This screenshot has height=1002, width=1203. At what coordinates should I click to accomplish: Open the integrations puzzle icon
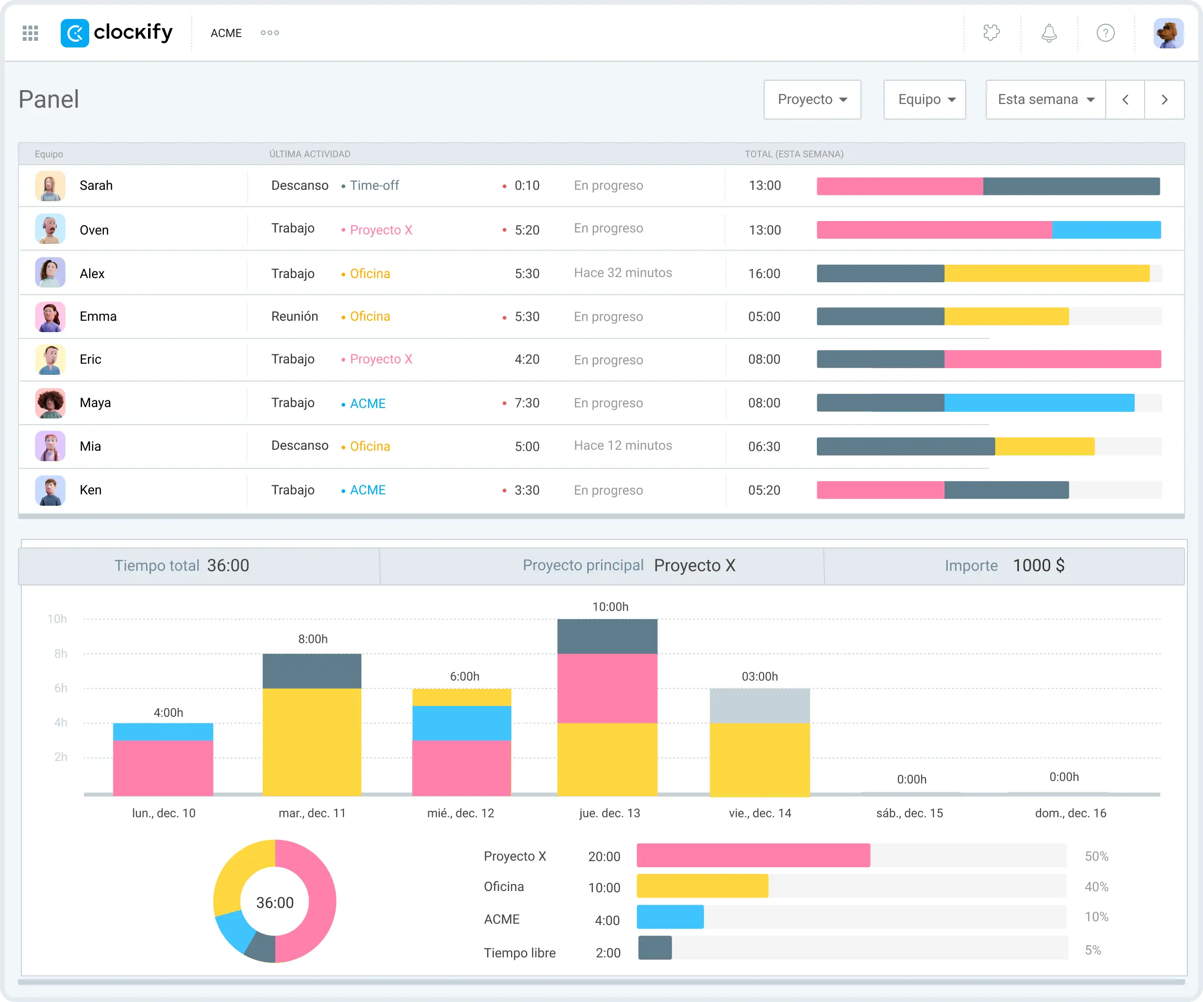991,33
